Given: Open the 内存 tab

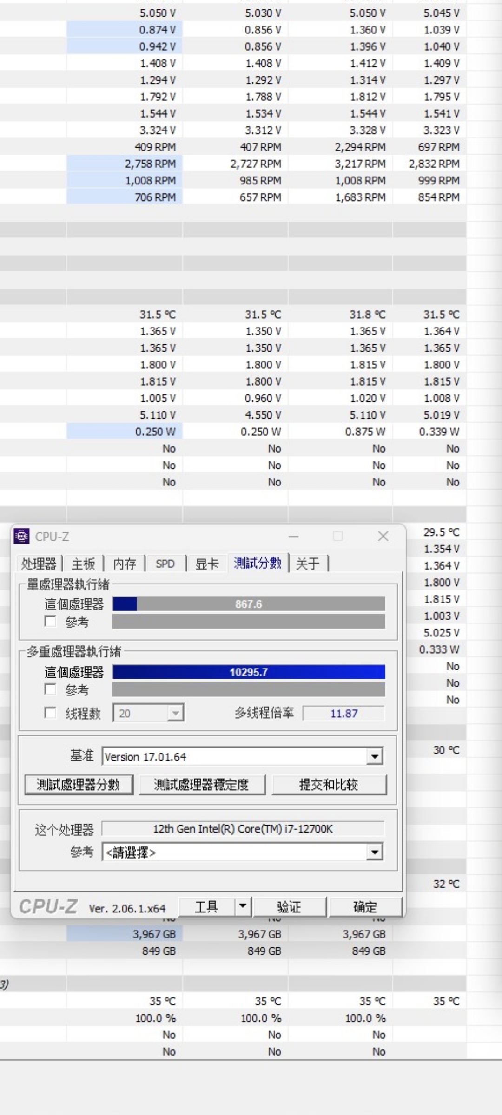Looking at the screenshot, I should (x=125, y=564).
